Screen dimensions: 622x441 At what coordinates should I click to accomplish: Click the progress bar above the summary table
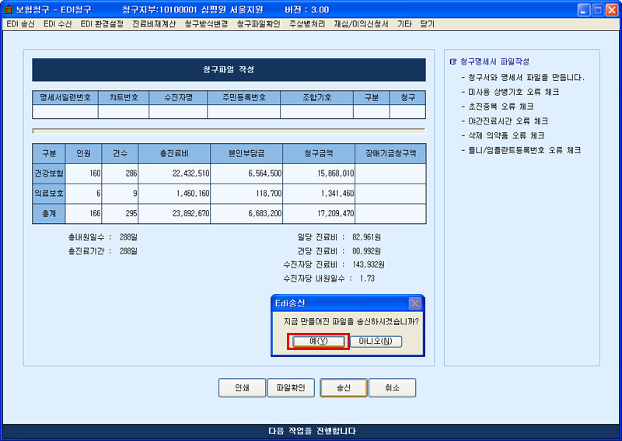(229, 131)
